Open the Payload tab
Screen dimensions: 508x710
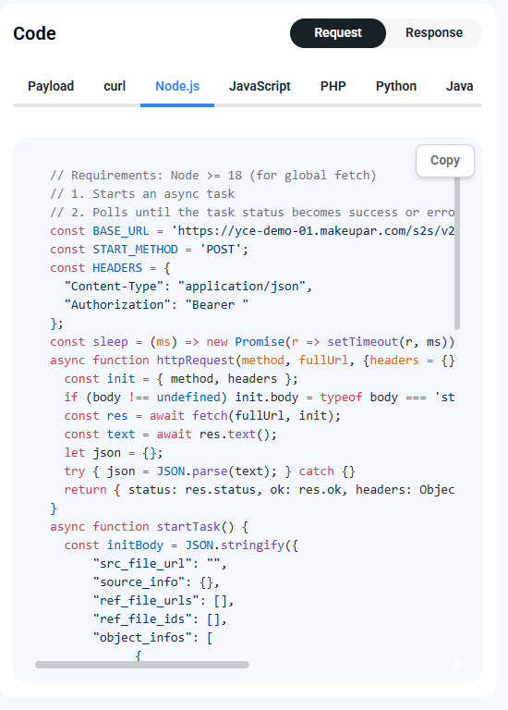coord(51,86)
